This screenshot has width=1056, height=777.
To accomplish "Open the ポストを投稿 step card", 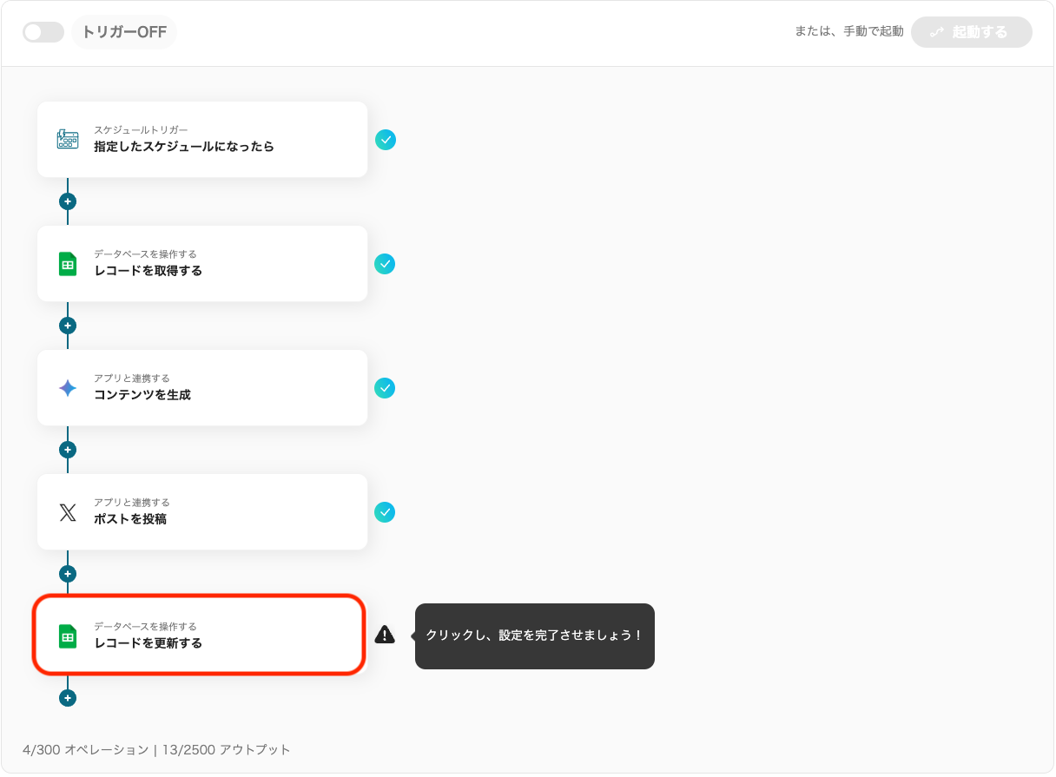I will click(x=202, y=512).
